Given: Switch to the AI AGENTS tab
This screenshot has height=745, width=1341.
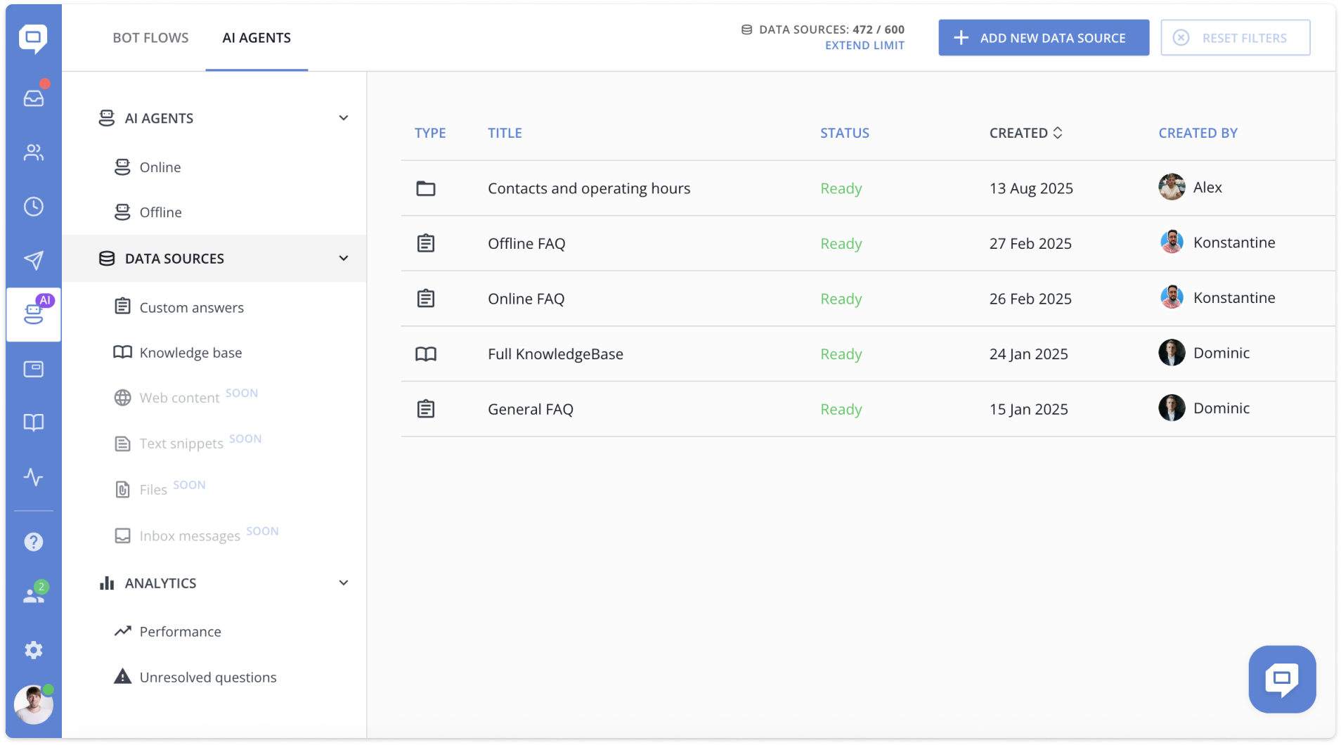Looking at the screenshot, I should pos(257,38).
